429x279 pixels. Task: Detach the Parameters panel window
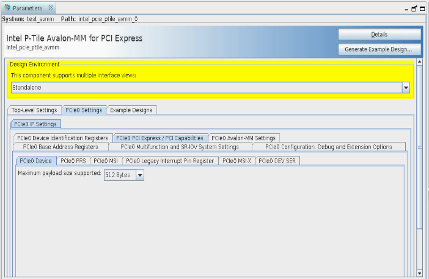[414, 9]
